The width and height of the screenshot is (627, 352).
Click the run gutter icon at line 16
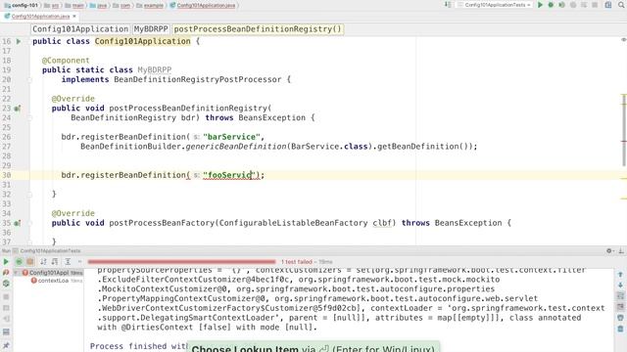(x=18, y=41)
